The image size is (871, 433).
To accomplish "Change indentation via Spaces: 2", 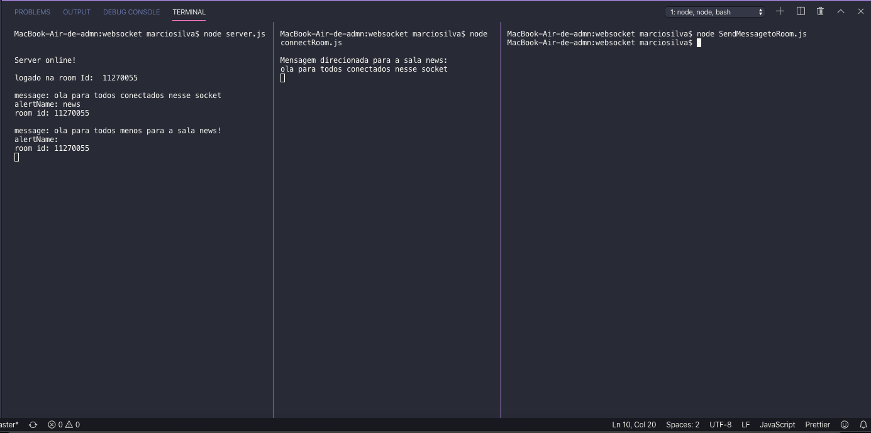I will 682,425.
